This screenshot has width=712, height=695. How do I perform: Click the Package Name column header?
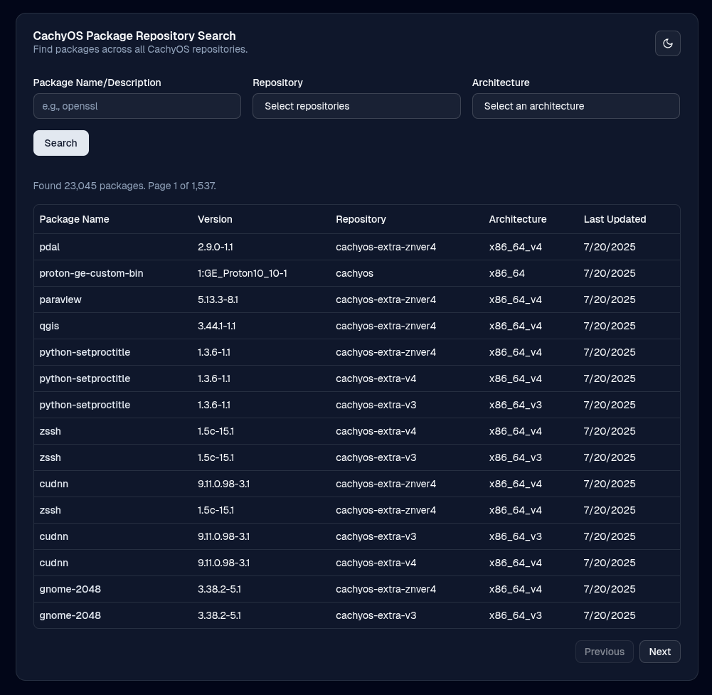click(x=74, y=219)
